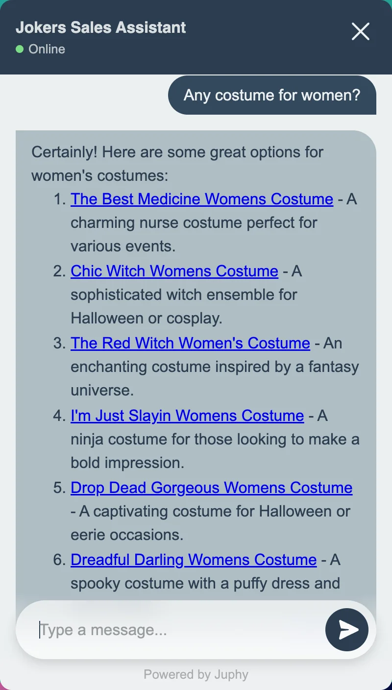The height and width of the screenshot is (690, 392).
Task: Visit The Red Witch Women's Costume link
Action: (x=190, y=343)
